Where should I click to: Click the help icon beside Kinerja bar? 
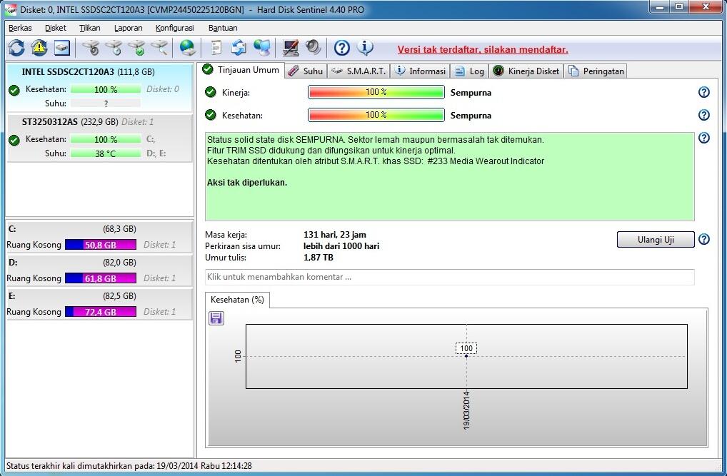pos(704,92)
